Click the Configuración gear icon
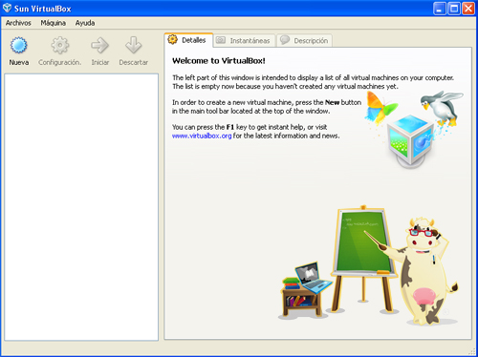 [60, 45]
